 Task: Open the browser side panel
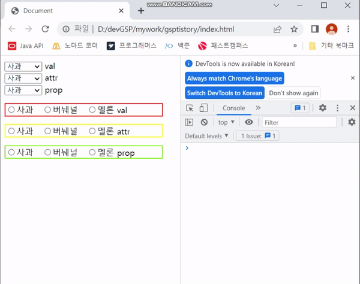tap(315, 29)
